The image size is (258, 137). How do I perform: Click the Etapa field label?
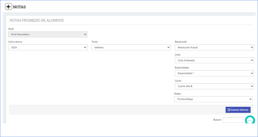click(x=178, y=94)
